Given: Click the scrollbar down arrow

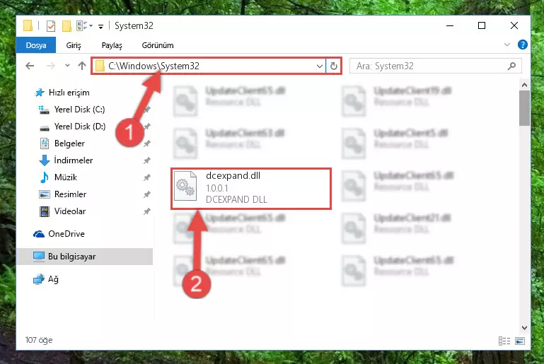Looking at the screenshot, I should pyautogui.click(x=524, y=328).
